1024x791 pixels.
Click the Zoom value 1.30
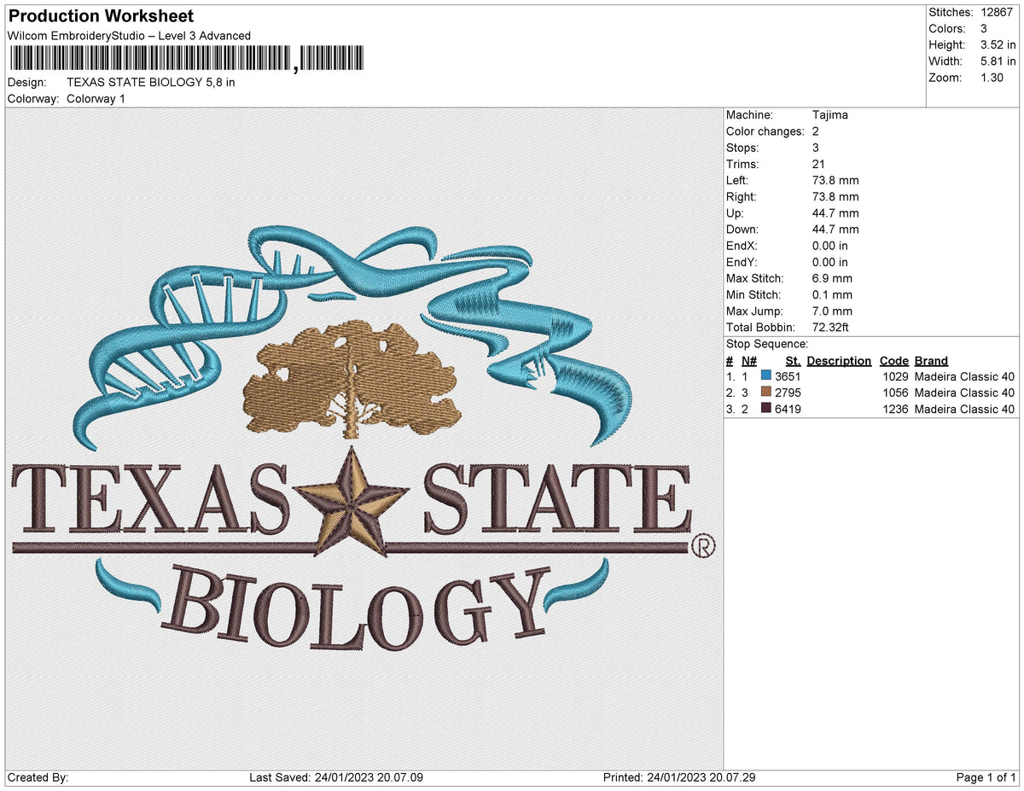[992, 77]
